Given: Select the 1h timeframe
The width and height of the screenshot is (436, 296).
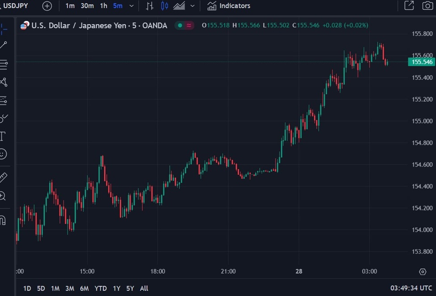Looking at the screenshot, I should click(103, 6).
